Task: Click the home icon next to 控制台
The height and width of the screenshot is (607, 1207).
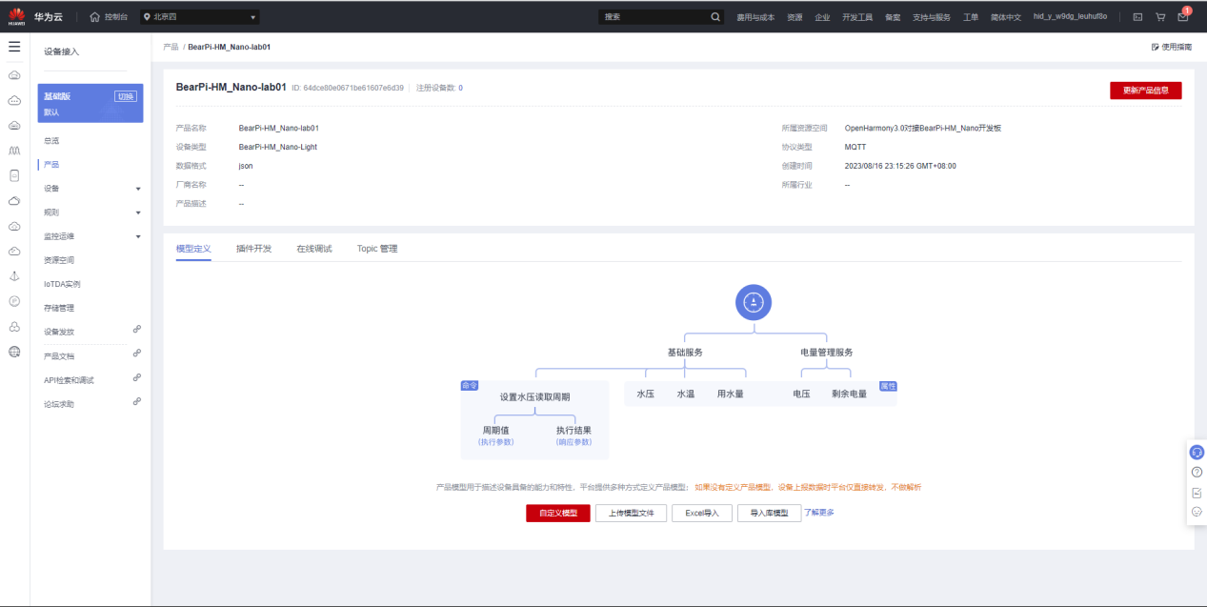Action: click(x=94, y=17)
